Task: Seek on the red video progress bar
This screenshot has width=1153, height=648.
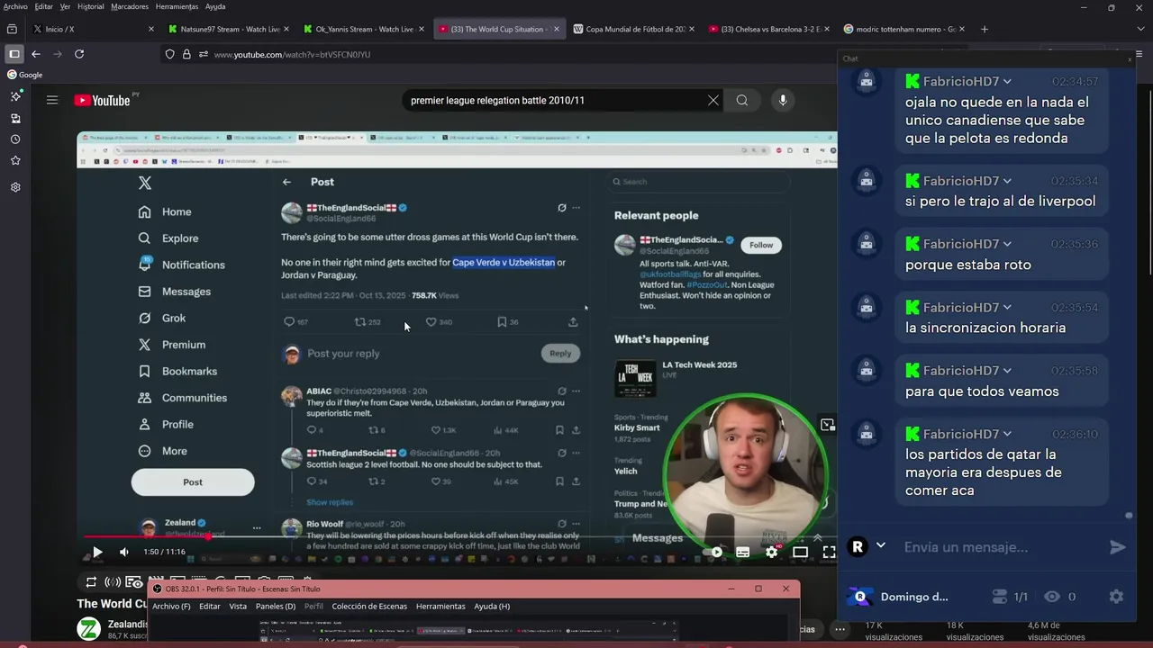Action: pos(459,537)
